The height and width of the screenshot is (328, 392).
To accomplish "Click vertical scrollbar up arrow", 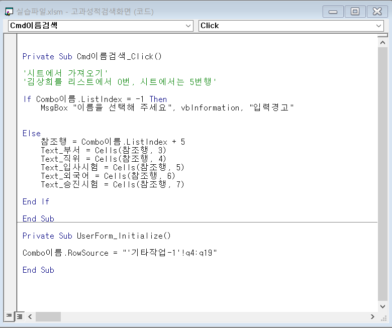I will coord(382,43).
